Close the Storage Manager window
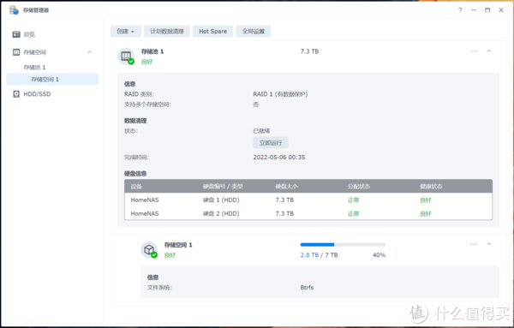Image resolution: width=514 pixels, height=328 pixels. pyautogui.click(x=501, y=10)
